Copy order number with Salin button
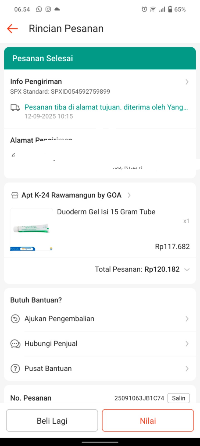This screenshot has width=200, height=446. click(178, 398)
